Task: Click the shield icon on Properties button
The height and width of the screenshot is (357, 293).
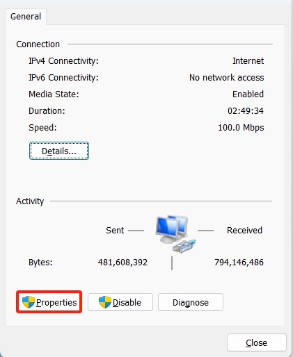Action: coord(29,302)
